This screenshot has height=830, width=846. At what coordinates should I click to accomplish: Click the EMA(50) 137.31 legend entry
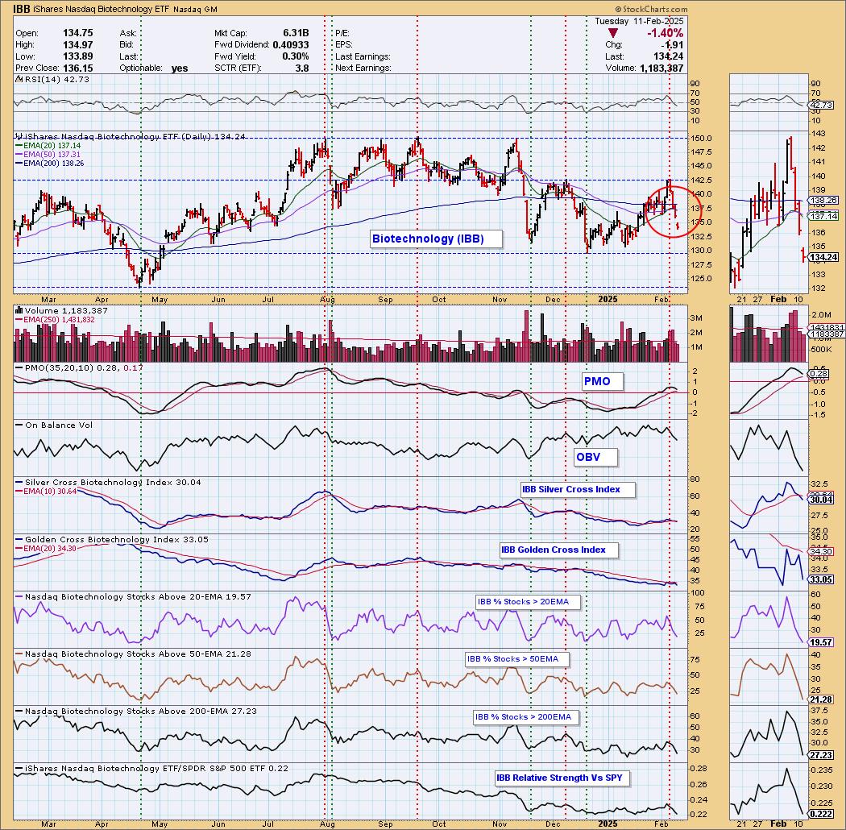point(48,155)
